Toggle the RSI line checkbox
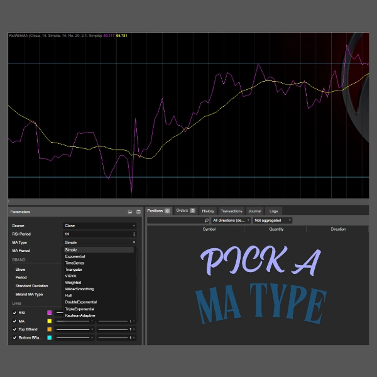 coord(14,312)
